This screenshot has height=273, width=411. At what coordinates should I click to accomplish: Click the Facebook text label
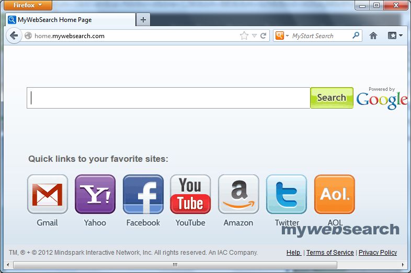pos(143,223)
